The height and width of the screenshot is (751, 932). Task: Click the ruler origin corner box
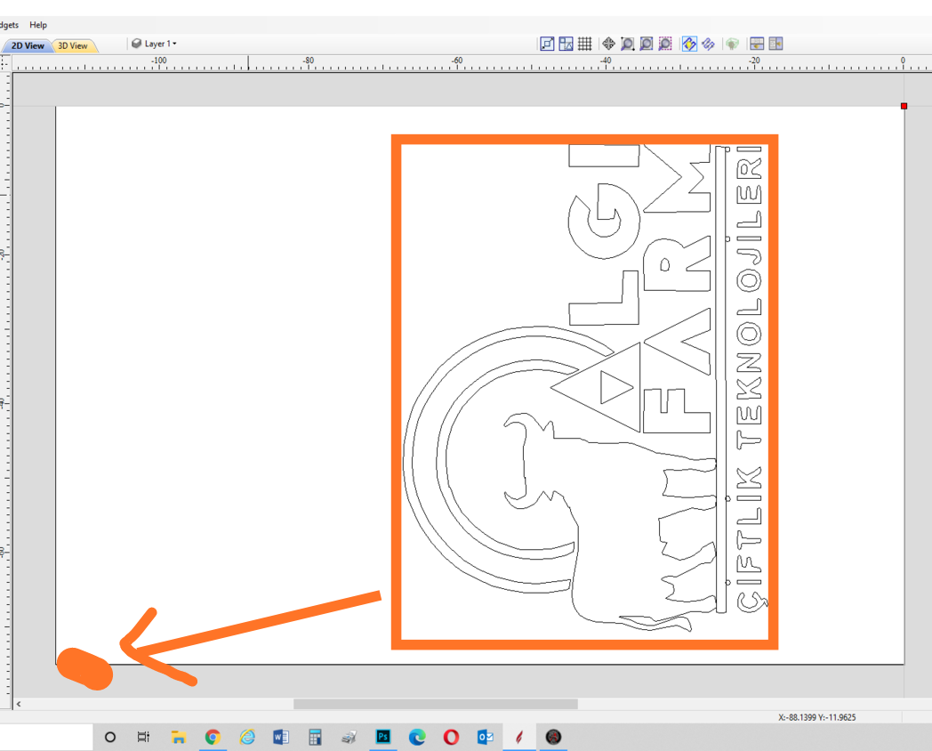point(5,62)
